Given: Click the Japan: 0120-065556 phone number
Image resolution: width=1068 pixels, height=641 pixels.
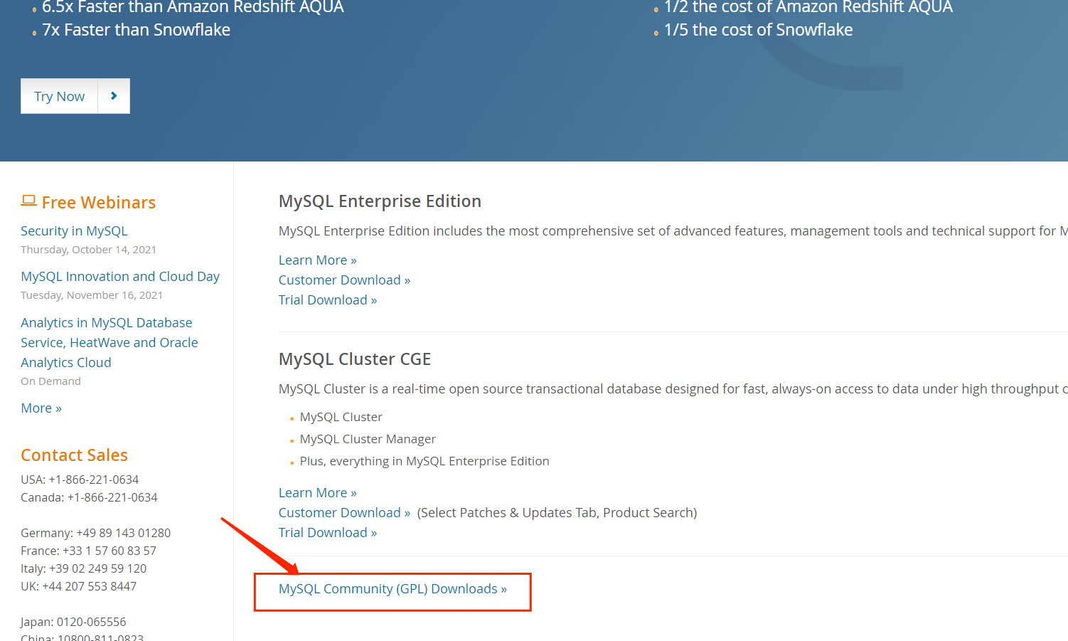Looking at the screenshot, I should pyautogui.click(x=73, y=623).
